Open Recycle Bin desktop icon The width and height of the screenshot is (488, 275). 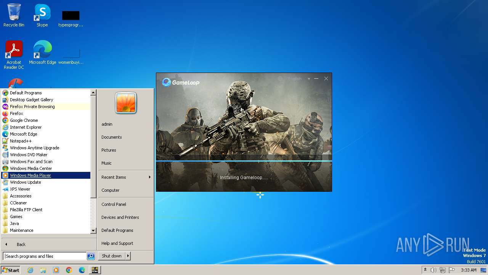[x=14, y=15]
